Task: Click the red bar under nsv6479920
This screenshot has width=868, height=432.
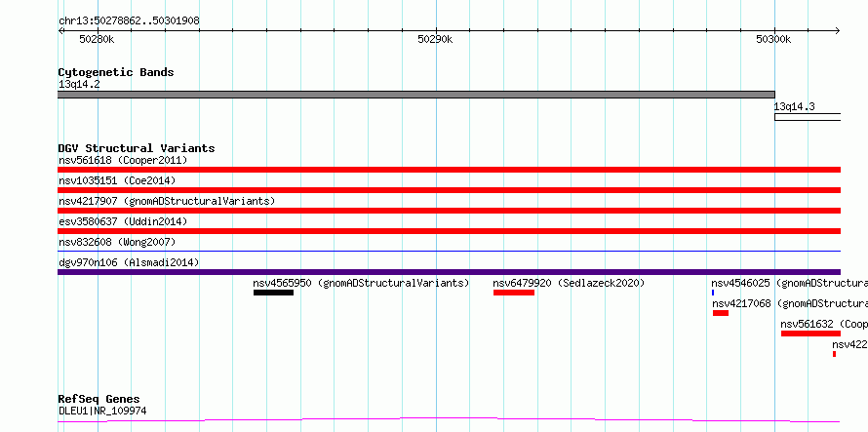Action: 514,293
